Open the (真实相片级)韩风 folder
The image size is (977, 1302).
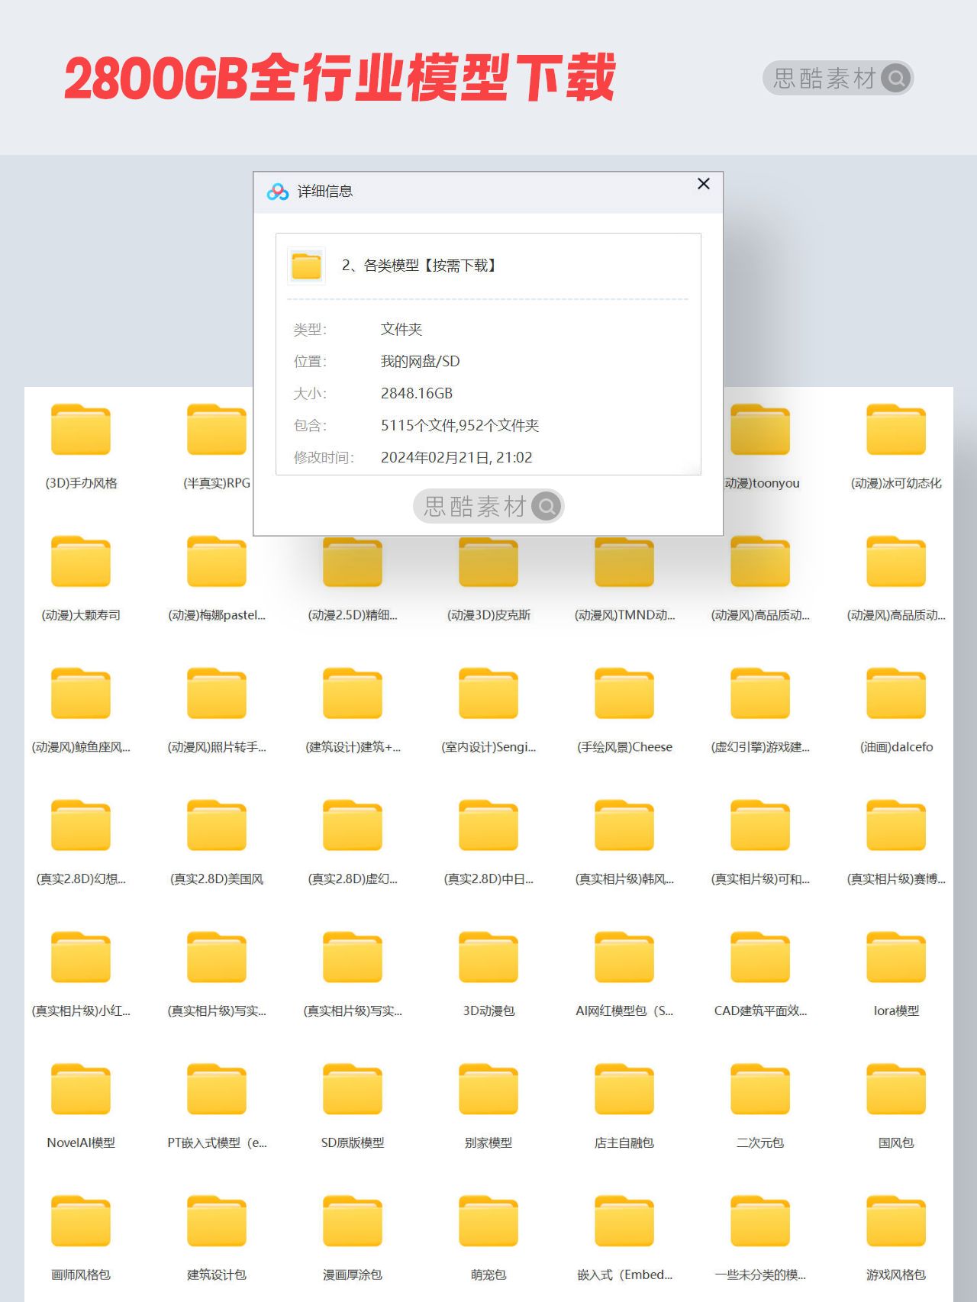pyautogui.click(x=624, y=825)
